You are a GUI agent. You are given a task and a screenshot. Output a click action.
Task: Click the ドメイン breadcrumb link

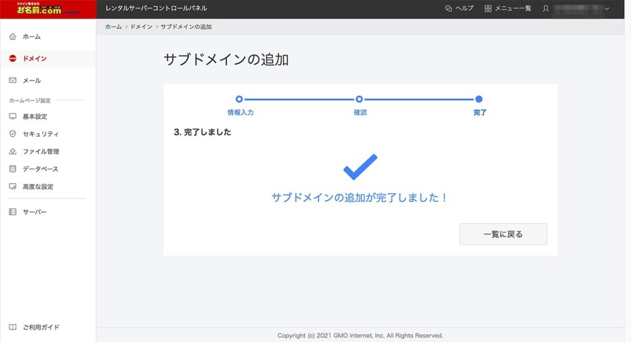pyautogui.click(x=141, y=27)
